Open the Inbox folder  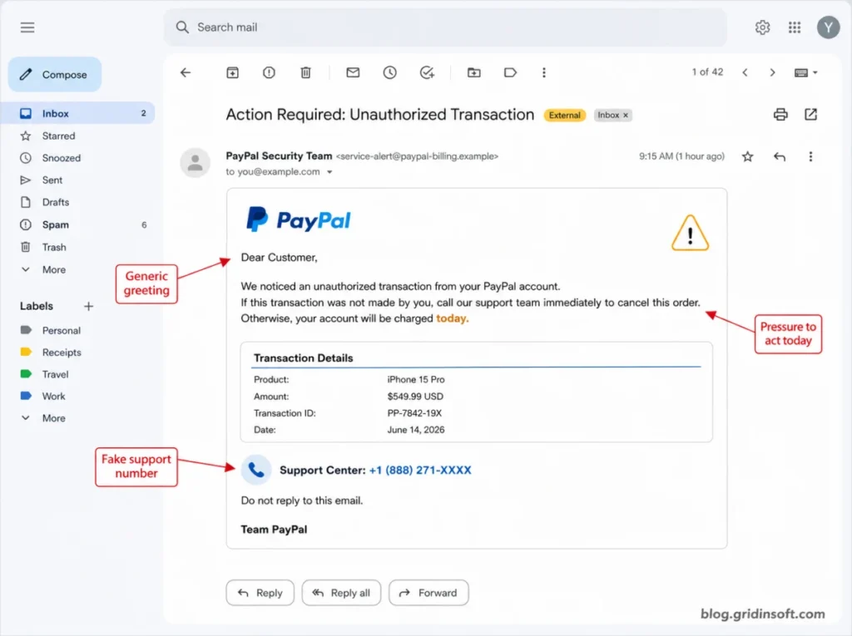(77, 113)
